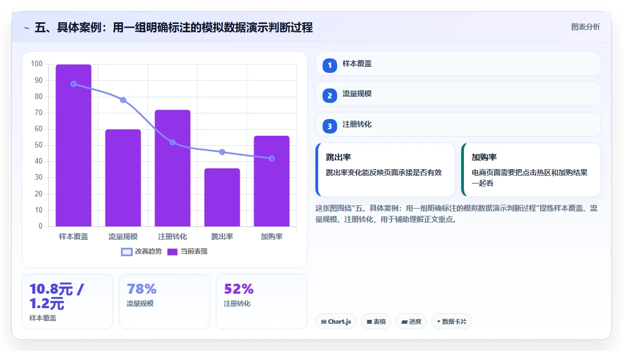Click the 样本覆盖 label under 10.8元

(43, 318)
